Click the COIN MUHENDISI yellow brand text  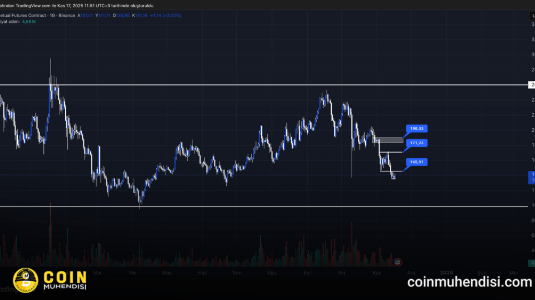(63, 280)
